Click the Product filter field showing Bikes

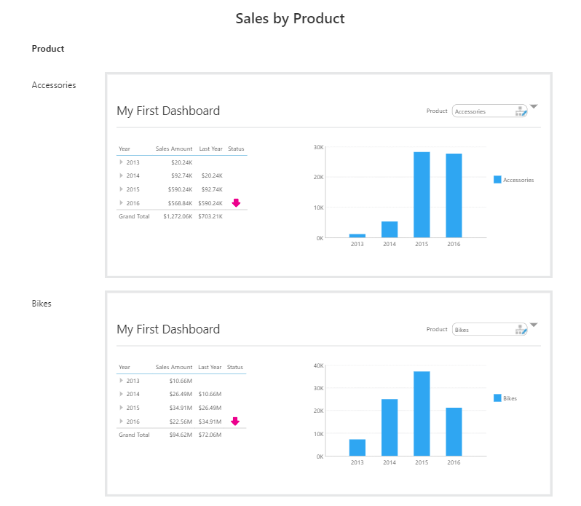(x=482, y=330)
